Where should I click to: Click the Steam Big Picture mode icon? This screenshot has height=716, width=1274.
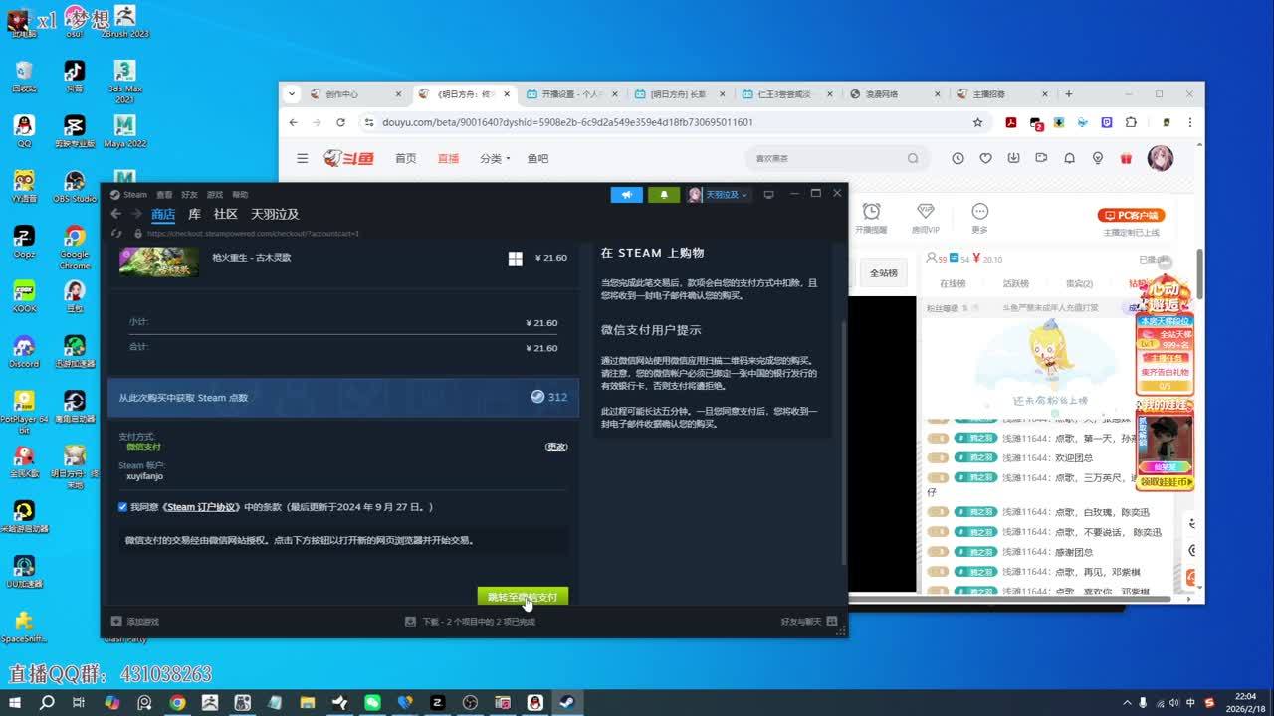tap(768, 195)
